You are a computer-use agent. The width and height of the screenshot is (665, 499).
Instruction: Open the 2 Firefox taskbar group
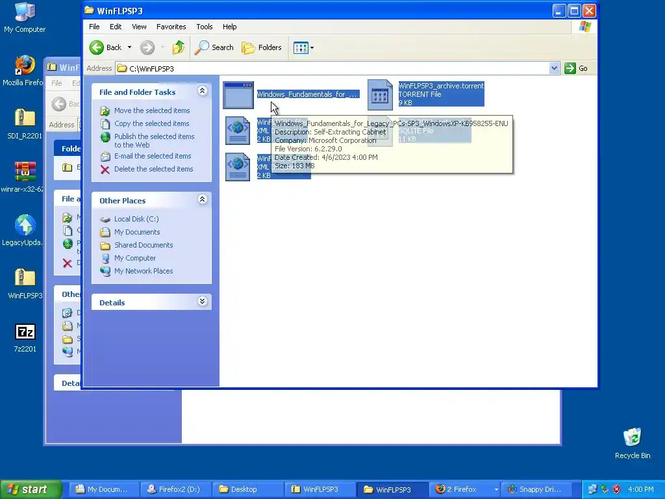pyautogui.click(x=464, y=489)
